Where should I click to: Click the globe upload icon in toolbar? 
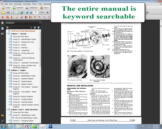click(x=22, y=13)
